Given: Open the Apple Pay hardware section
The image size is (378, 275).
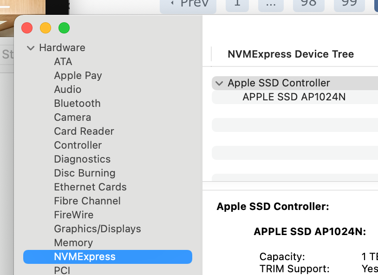Looking at the screenshot, I should pyautogui.click(x=78, y=76).
